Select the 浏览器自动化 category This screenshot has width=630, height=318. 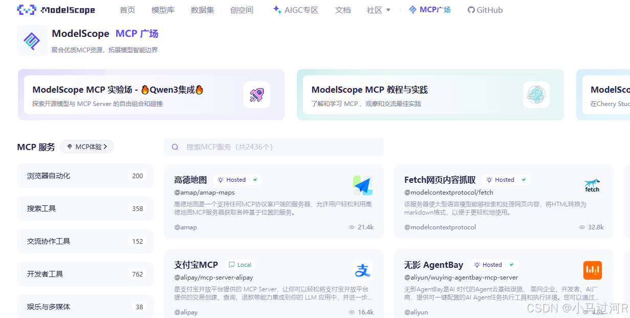(x=85, y=176)
